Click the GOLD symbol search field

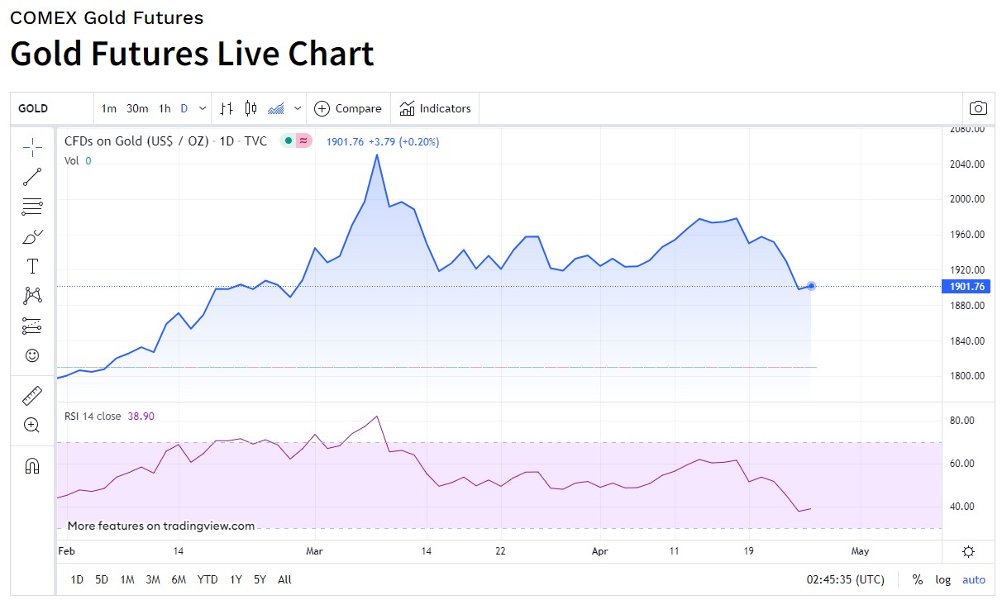[x=51, y=108]
